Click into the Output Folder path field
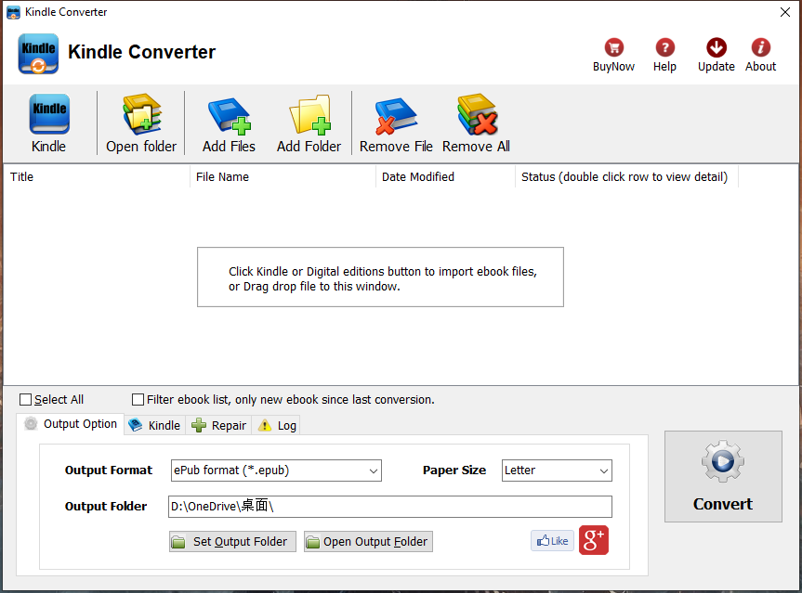Viewport: 802px width, 593px height. [389, 506]
